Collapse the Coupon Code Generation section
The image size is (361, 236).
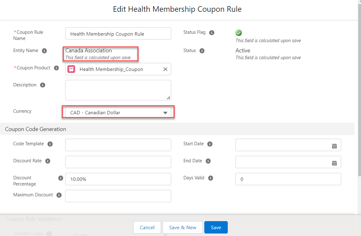[x=36, y=129]
